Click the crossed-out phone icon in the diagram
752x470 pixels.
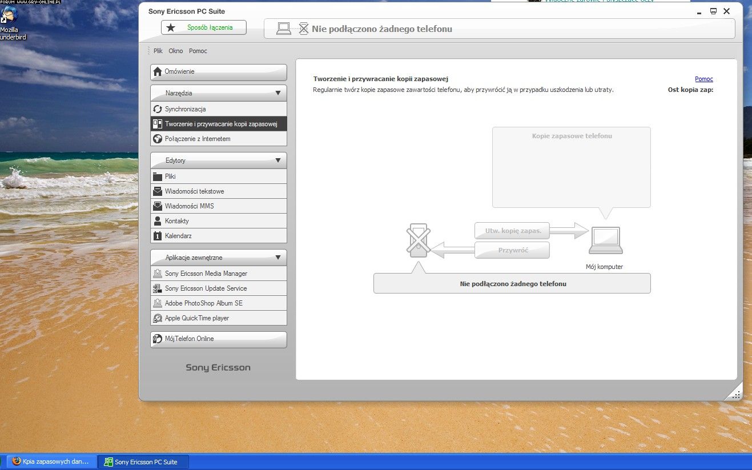point(419,240)
